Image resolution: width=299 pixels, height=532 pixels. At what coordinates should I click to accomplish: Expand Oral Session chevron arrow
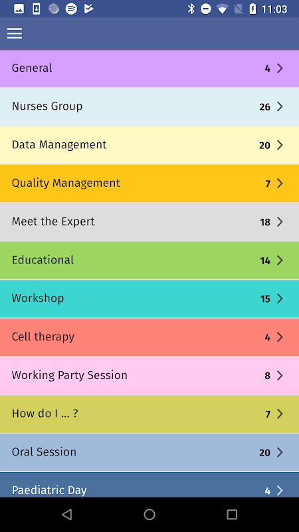[280, 452]
